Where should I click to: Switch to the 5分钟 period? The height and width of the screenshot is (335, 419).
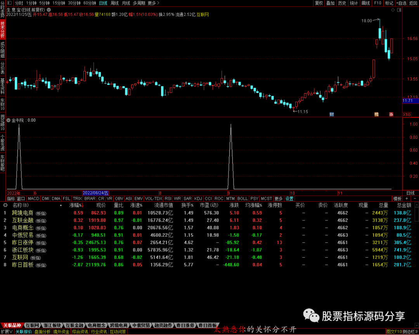tap(44, 3)
